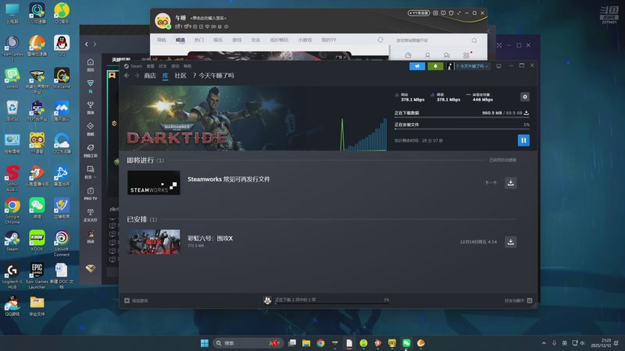This screenshot has width=625, height=351.
Task: Click taskbar search box
Action: [x=247, y=343]
